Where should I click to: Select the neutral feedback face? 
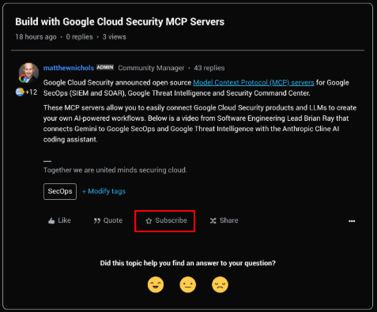tap(188, 284)
